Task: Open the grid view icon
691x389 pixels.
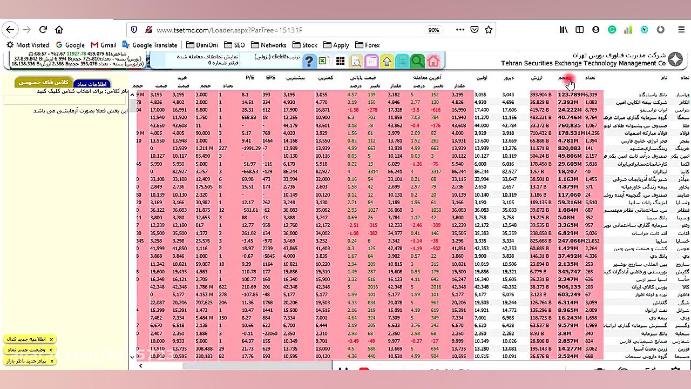Action: [x=340, y=61]
